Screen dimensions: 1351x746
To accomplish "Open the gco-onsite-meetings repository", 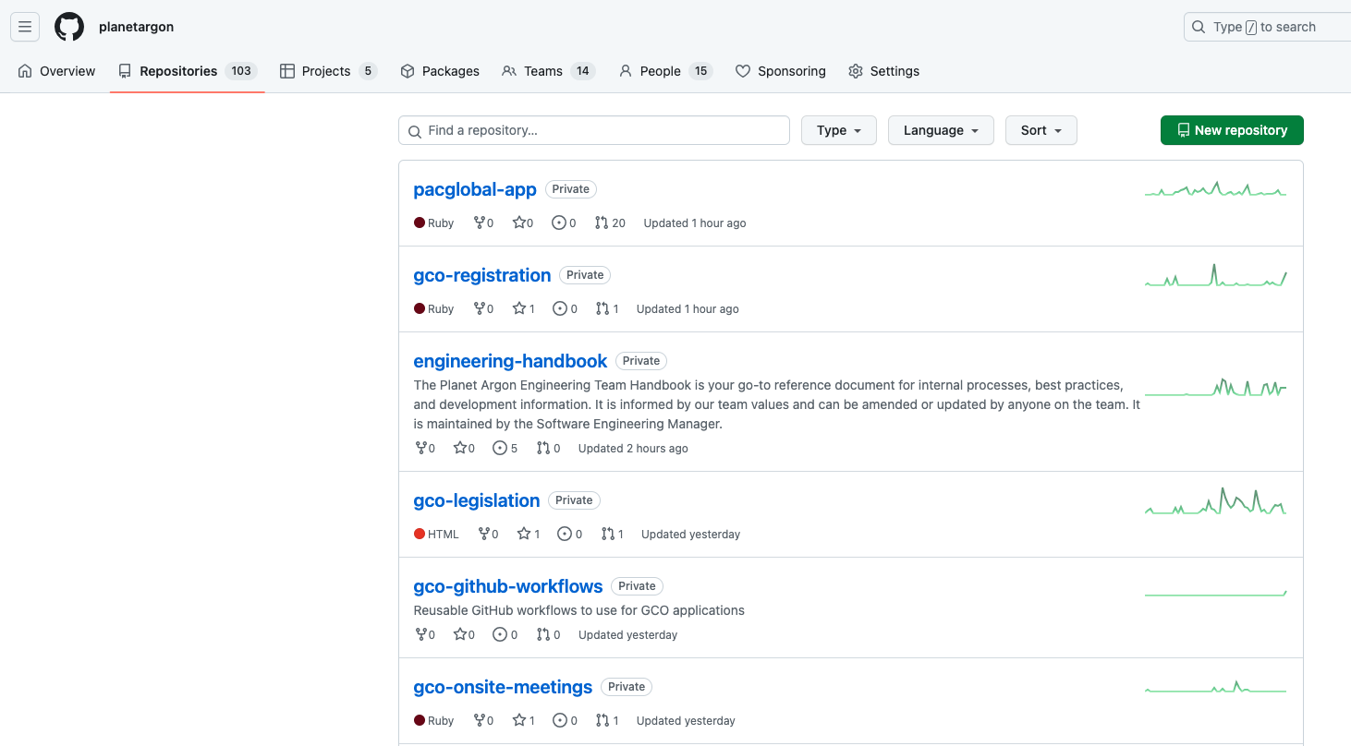I will [x=503, y=687].
